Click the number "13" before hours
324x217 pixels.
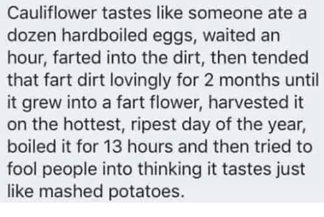tap(112, 147)
